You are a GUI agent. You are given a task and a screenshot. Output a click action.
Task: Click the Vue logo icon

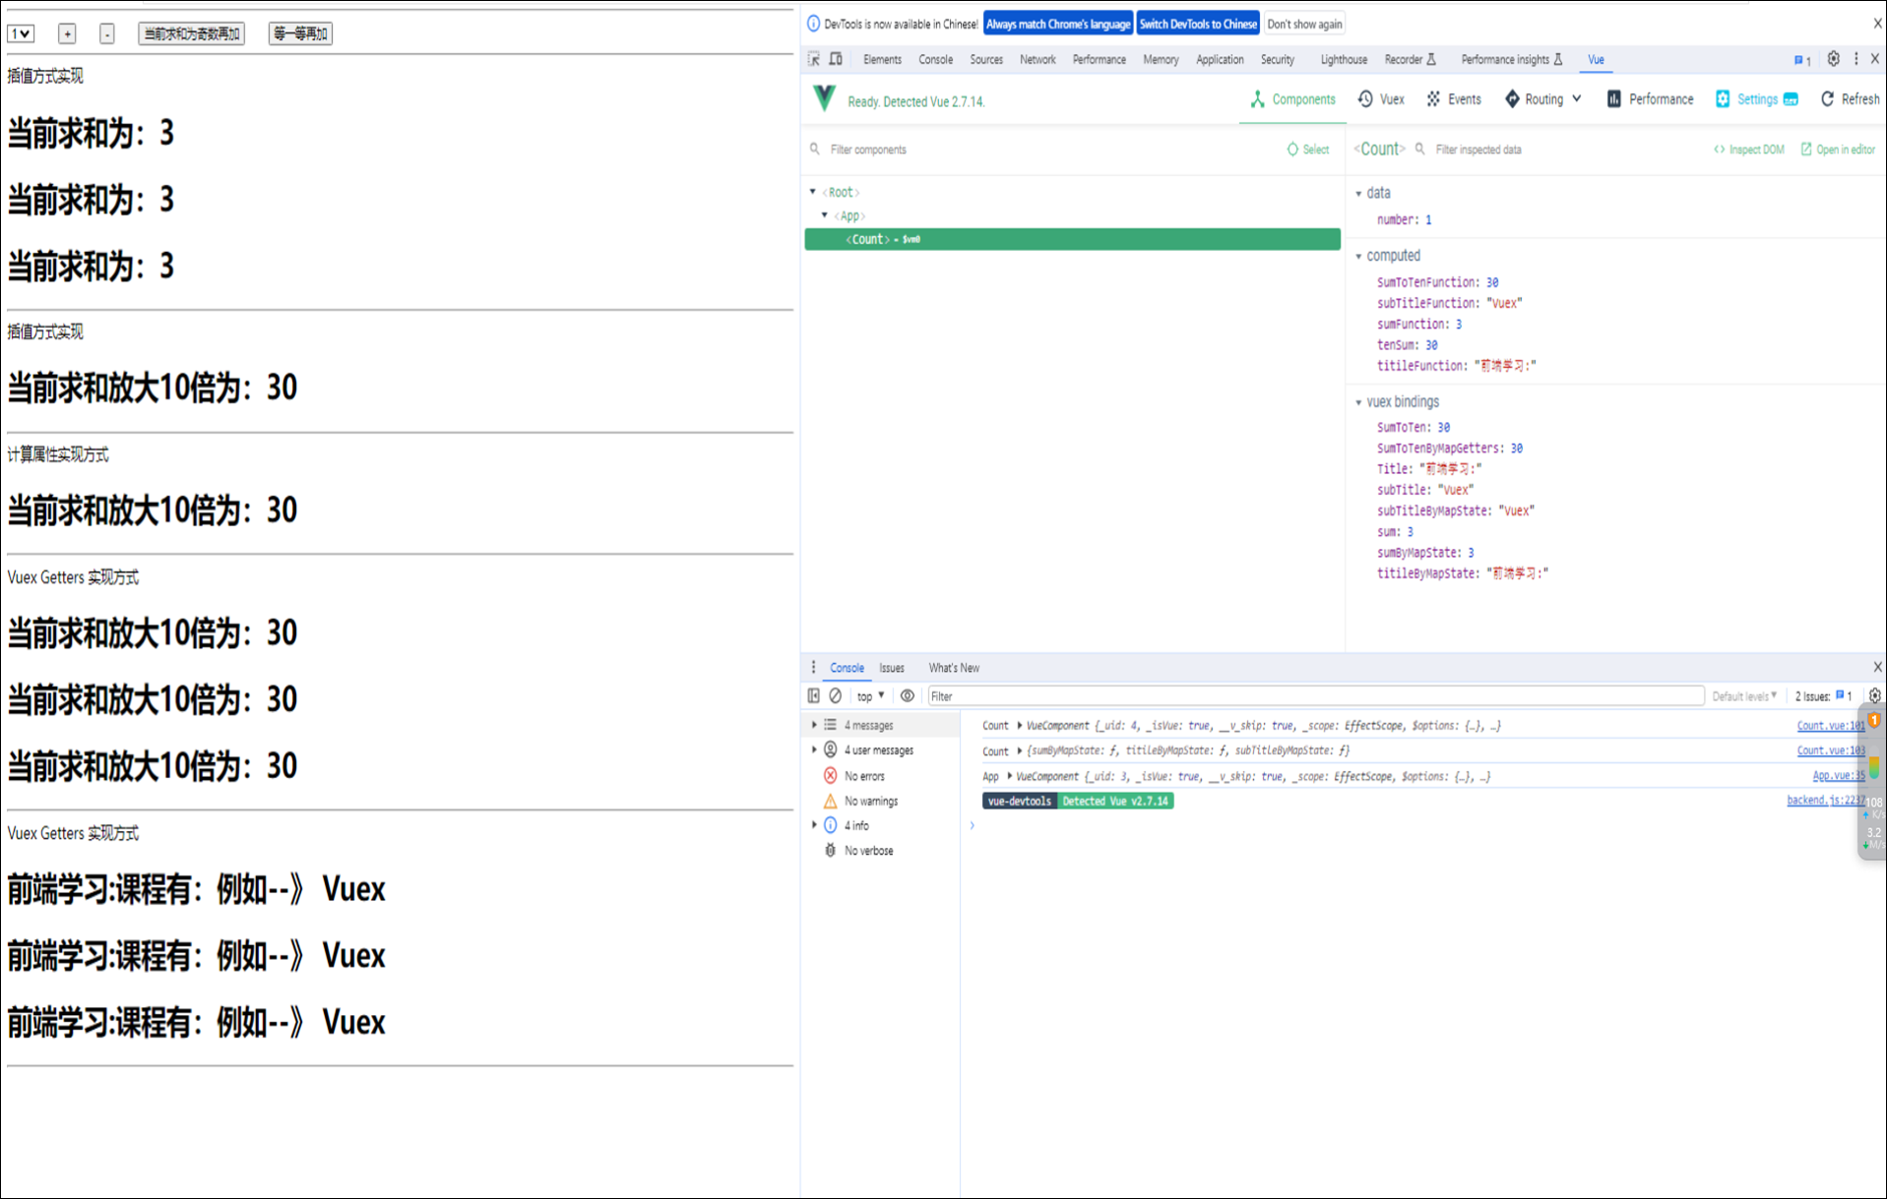tap(825, 98)
